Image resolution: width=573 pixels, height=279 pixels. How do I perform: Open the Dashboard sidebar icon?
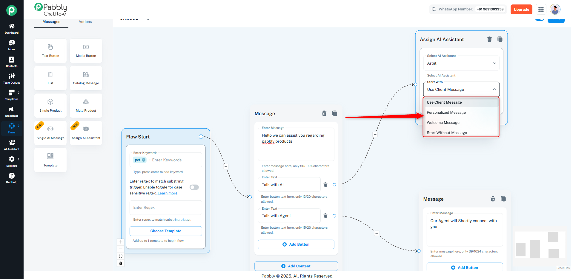pyautogui.click(x=12, y=29)
